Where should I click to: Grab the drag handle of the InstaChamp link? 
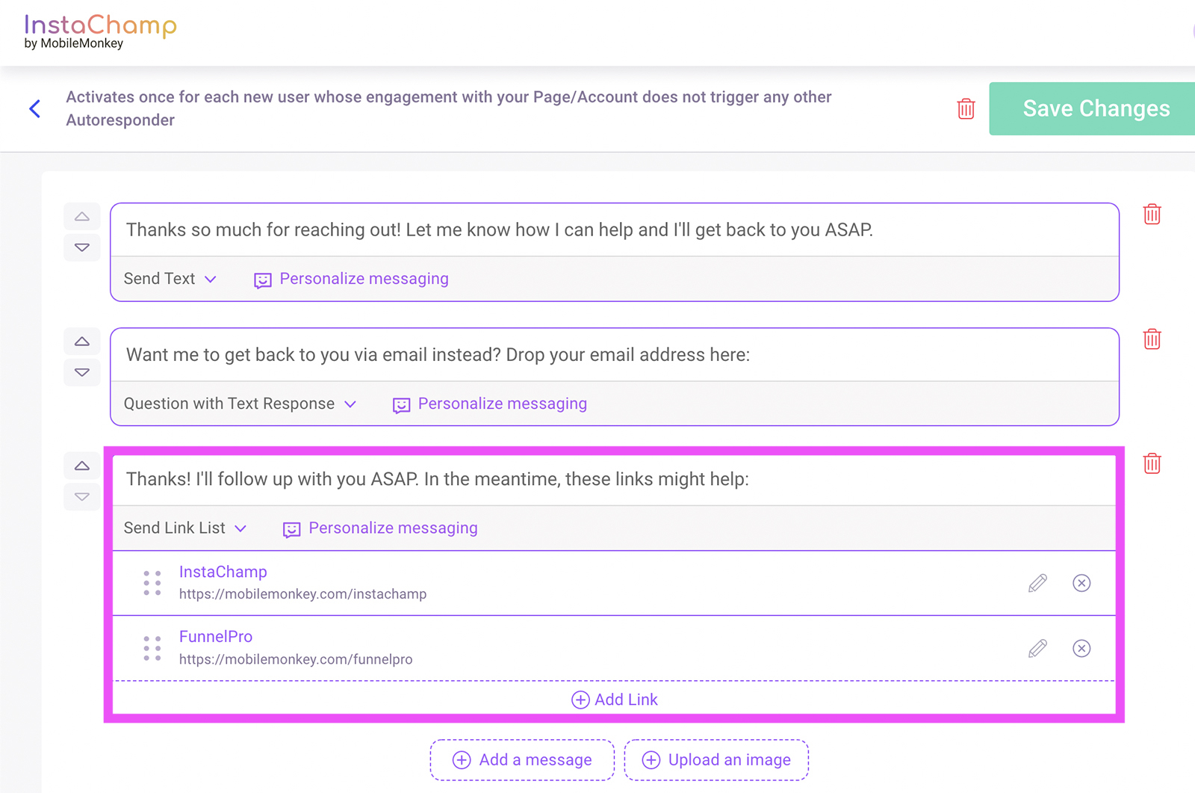pyautogui.click(x=152, y=583)
